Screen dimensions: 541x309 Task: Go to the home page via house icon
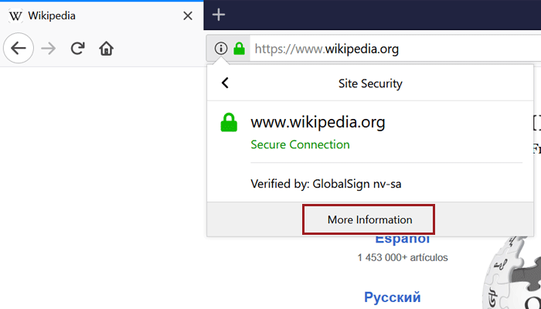[x=107, y=49]
